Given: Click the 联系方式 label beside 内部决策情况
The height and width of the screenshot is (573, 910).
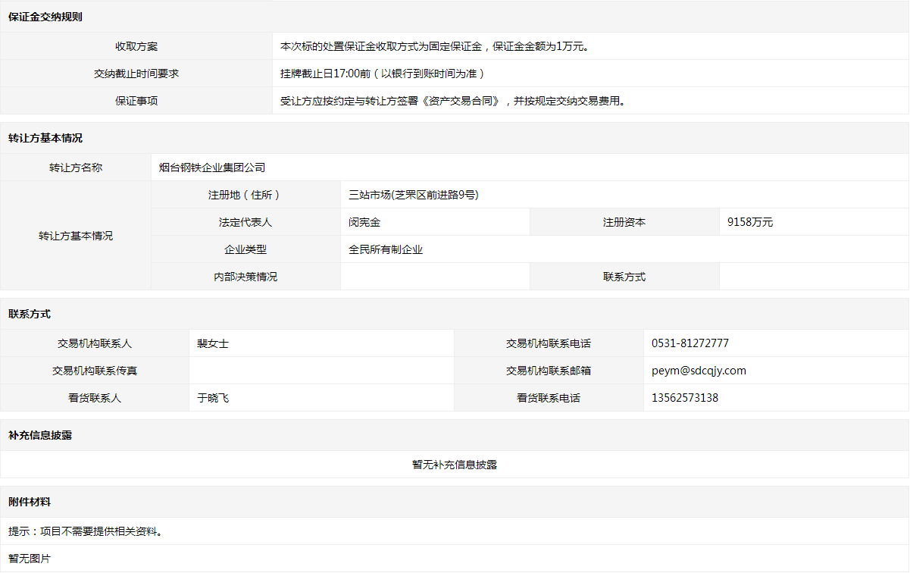Looking at the screenshot, I should (x=624, y=277).
